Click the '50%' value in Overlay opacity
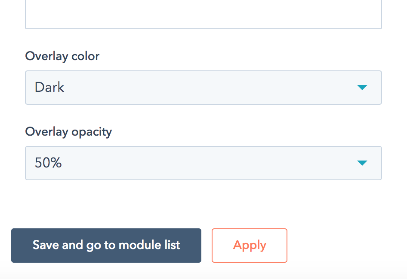This screenshot has width=407, height=279. [x=48, y=163]
